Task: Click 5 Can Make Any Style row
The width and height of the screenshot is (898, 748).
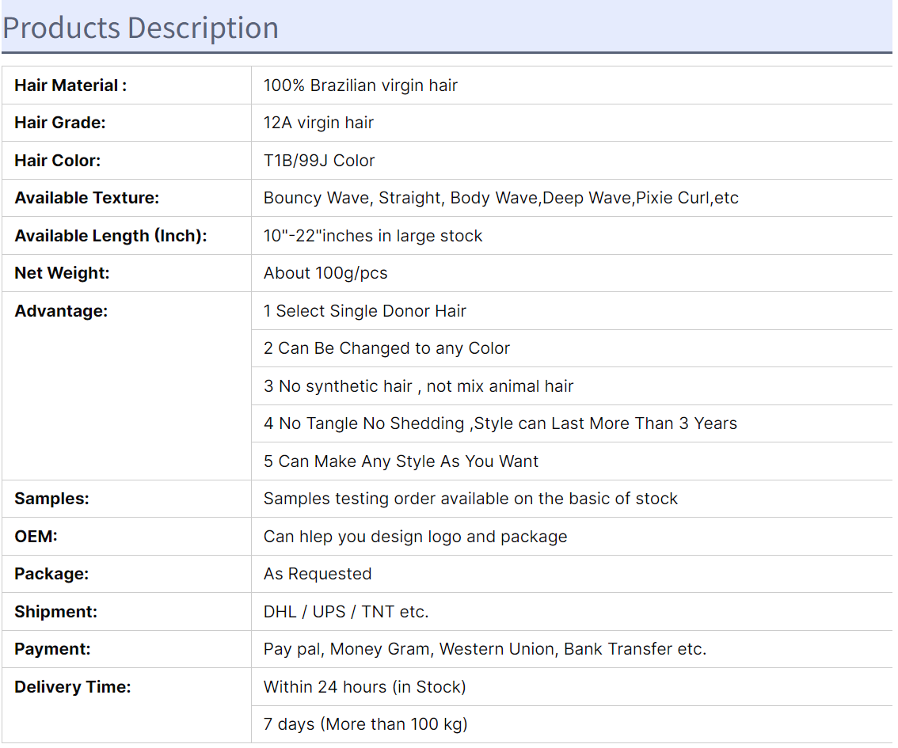Action: tap(401, 461)
